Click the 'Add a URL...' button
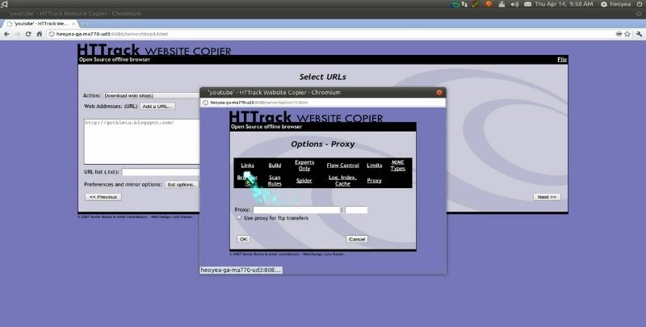The image size is (646, 327). [x=157, y=107]
